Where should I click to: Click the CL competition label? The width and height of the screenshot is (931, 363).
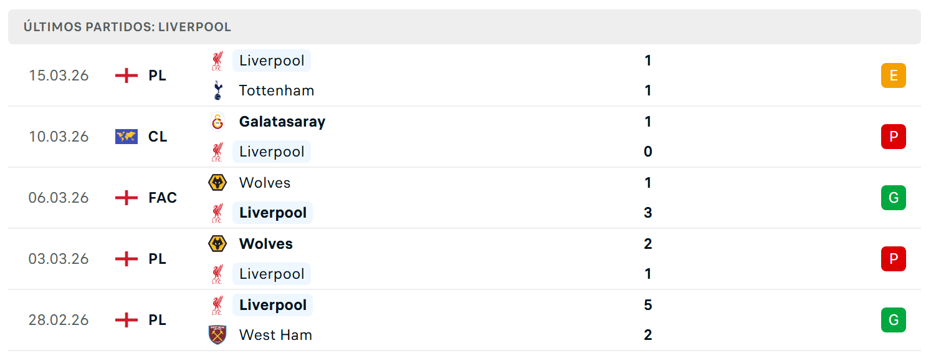[158, 137]
